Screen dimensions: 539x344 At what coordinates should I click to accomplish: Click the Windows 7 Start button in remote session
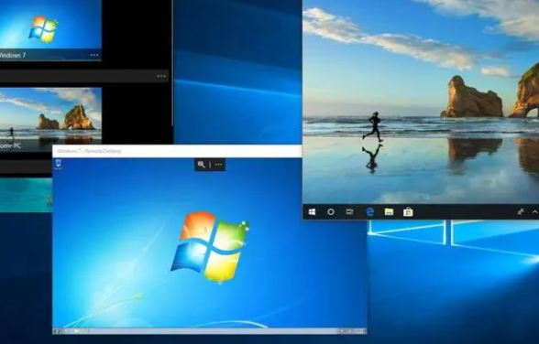pos(57,331)
